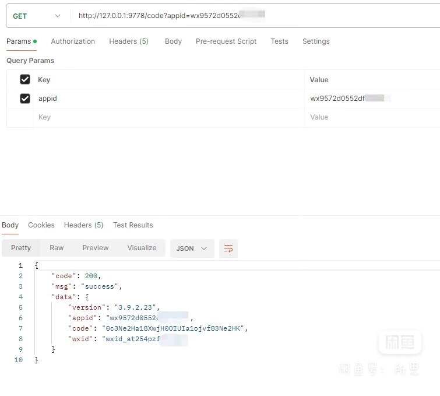This screenshot has height=396, width=440.
Task: Switch response view to Preview
Action: click(x=96, y=248)
